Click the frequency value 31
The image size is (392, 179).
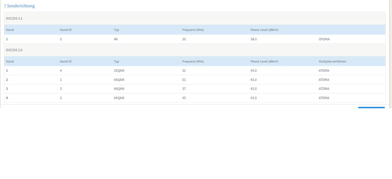[x=184, y=71]
